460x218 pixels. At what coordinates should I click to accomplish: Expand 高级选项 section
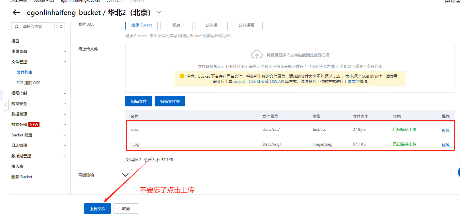[x=125, y=175]
